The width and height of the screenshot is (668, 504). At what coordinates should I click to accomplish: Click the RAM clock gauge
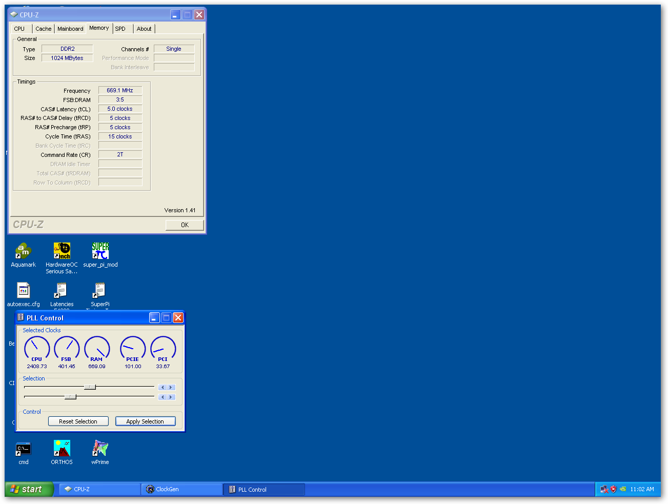97,349
